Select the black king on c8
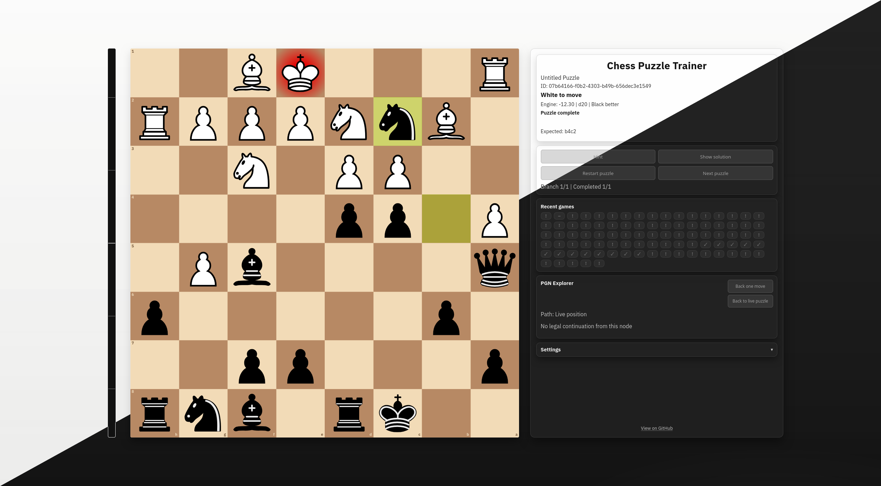 397,415
